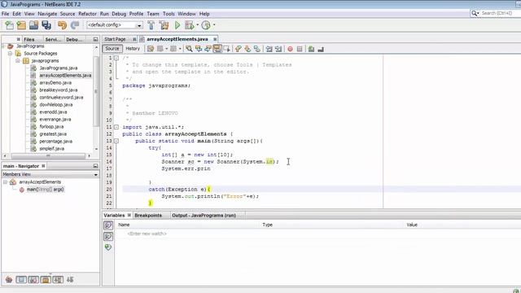Toggle Highlight Search in editor toolbar
The image size is (521, 293).
tap(217, 49)
